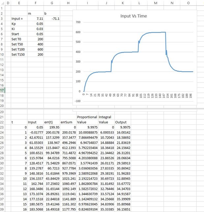This screenshot has height=212, width=204.
Task: Select the m value cell 7.11
Action: click(35, 18)
